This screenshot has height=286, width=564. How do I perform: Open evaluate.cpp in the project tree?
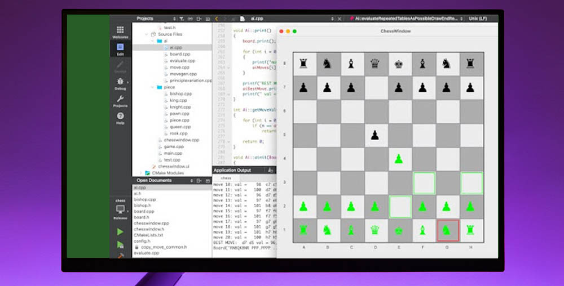point(182,61)
